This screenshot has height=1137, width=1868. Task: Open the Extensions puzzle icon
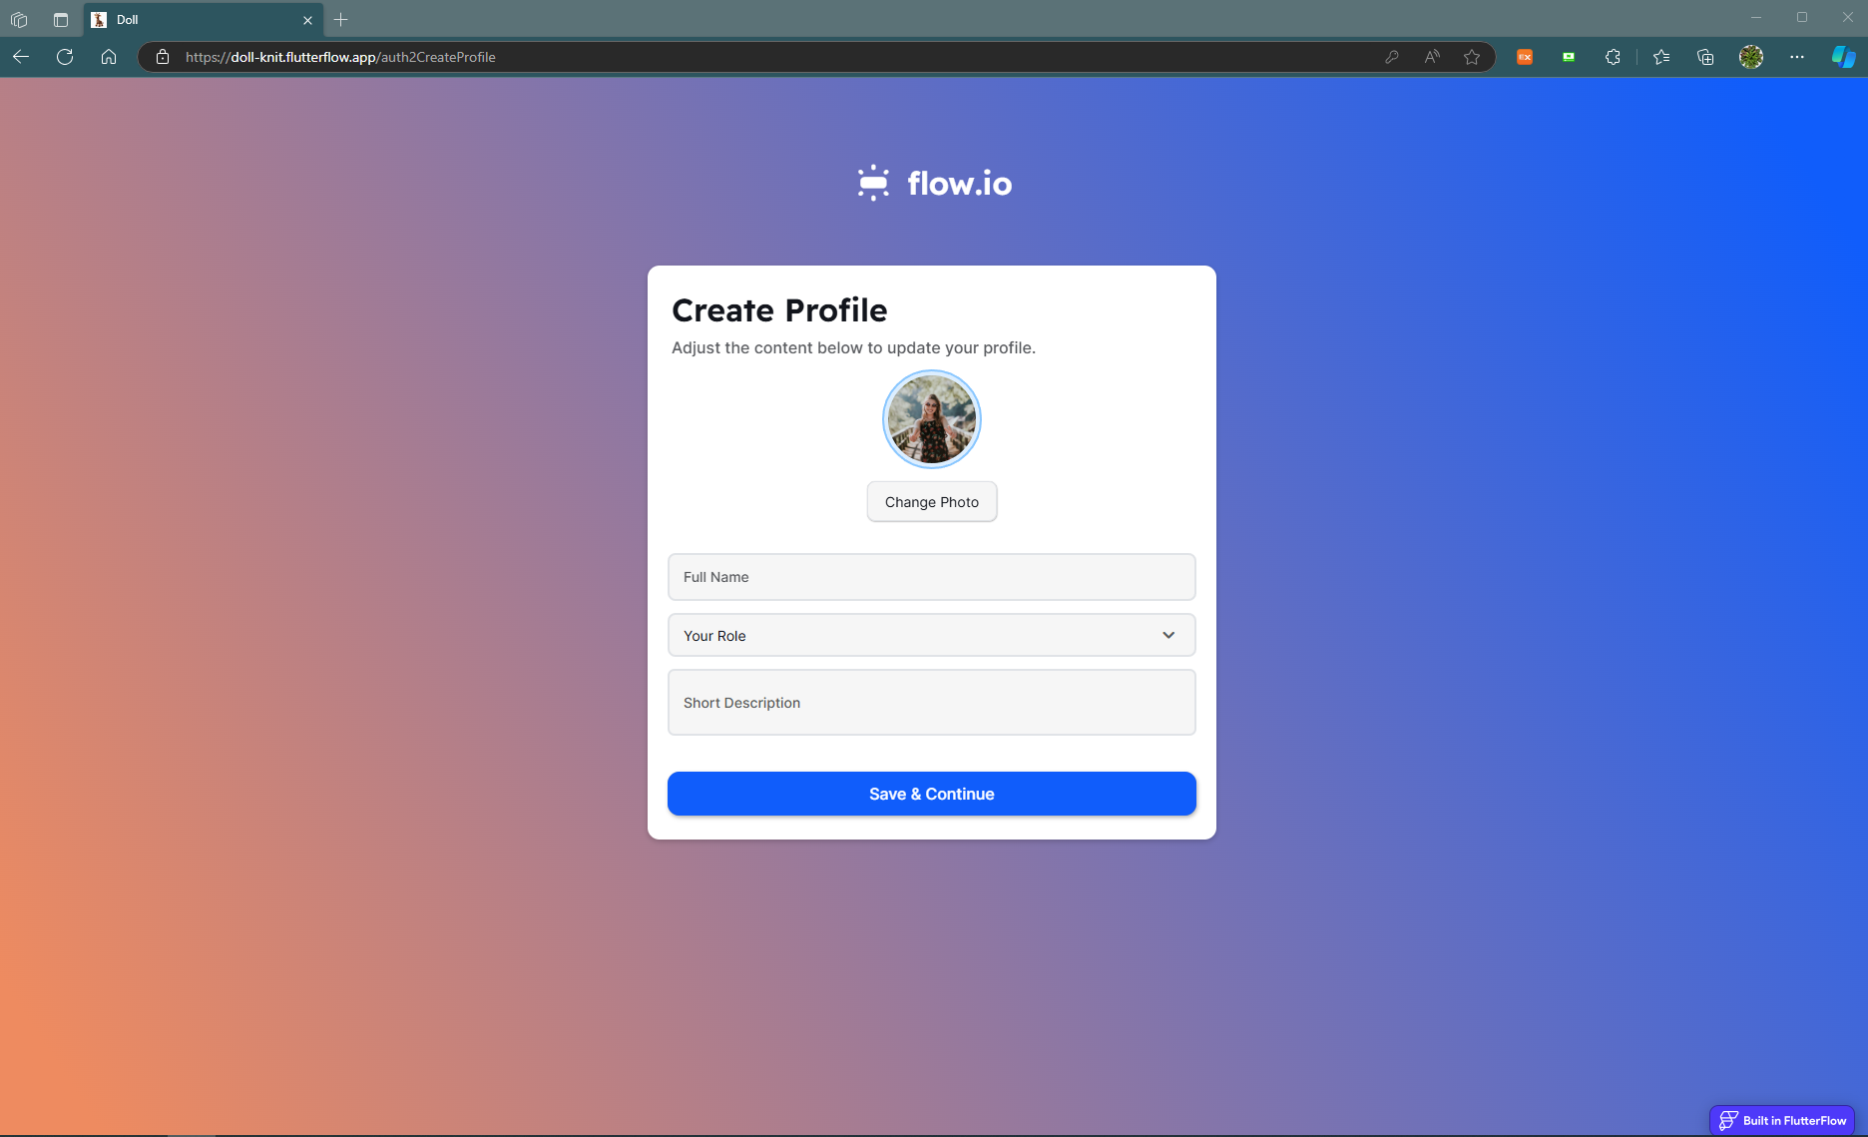point(1613,57)
